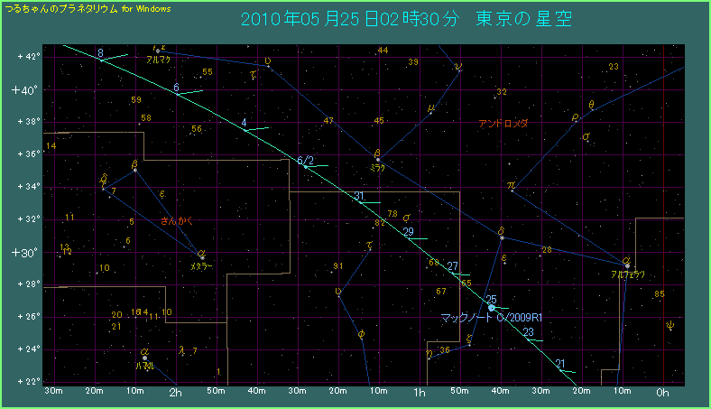The width and height of the screenshot is (711, 409).
Task: Click the 29 date marker on comet track
Action: [408, 232]
